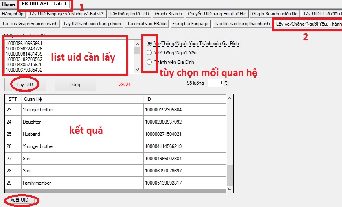Open Lấy UID Fanpage và Nhóm và Bài viết tab
Image resolution: width=342 pixels, height=207 pixels.
point(67,14)
